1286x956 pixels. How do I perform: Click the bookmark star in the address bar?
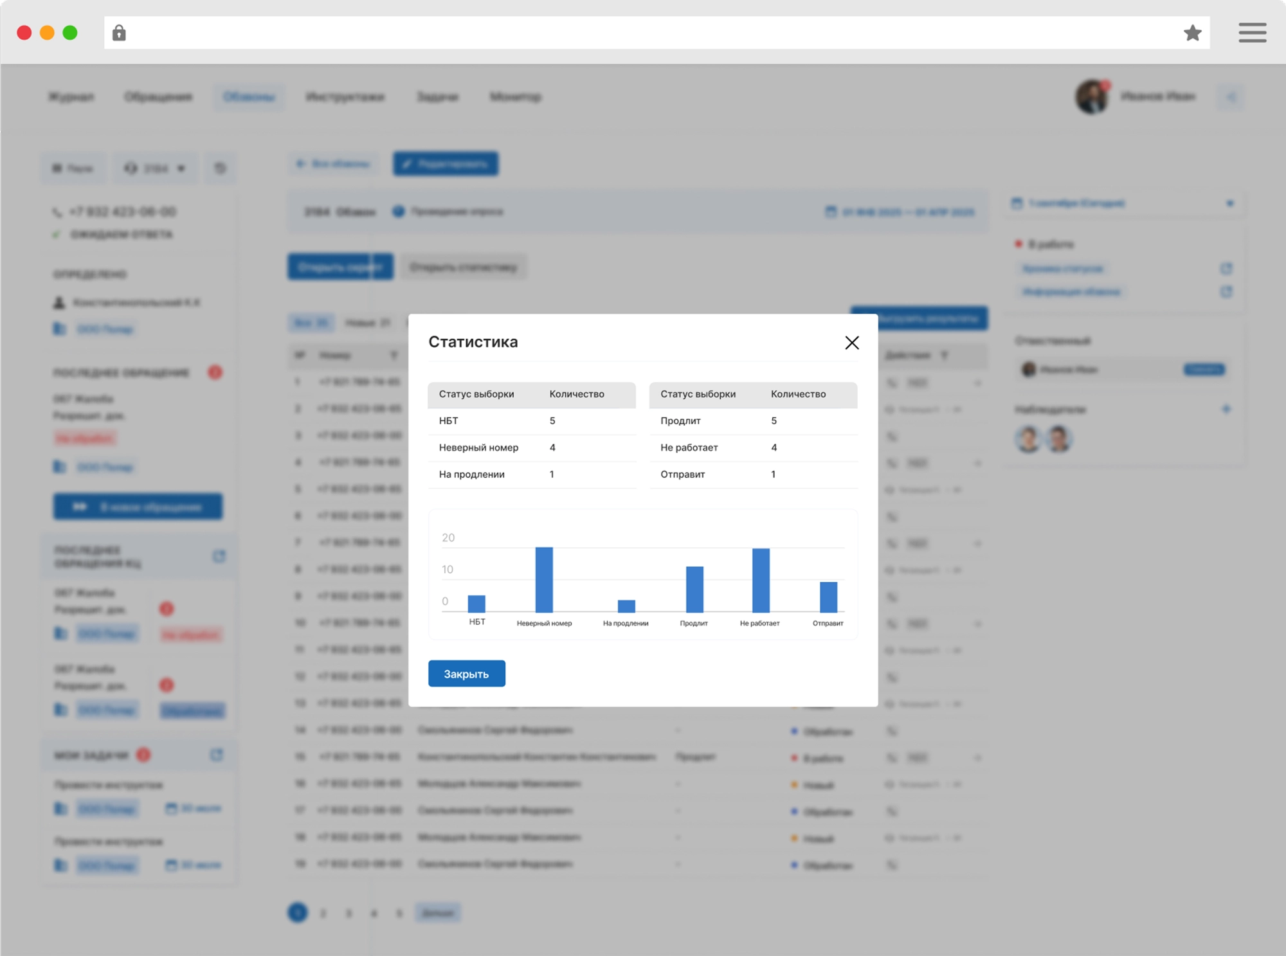(1192, 33)
